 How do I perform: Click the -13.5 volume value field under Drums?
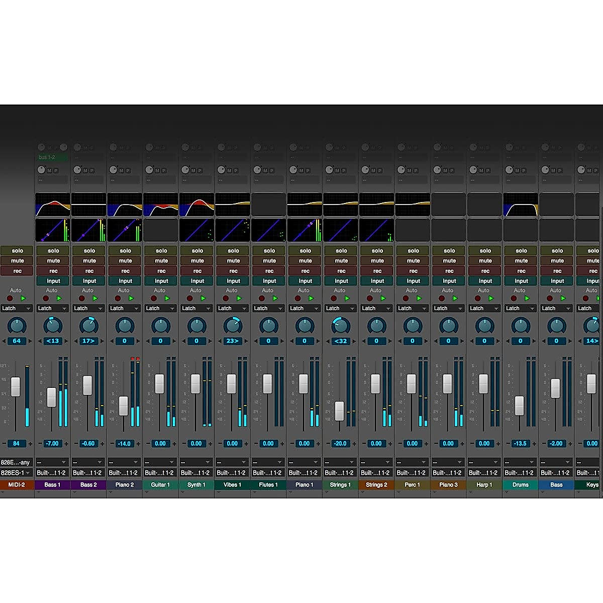(520, 443)
